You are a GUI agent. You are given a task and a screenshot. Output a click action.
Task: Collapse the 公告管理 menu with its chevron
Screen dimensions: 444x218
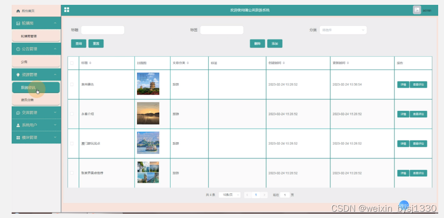click(x=55, y=49)
